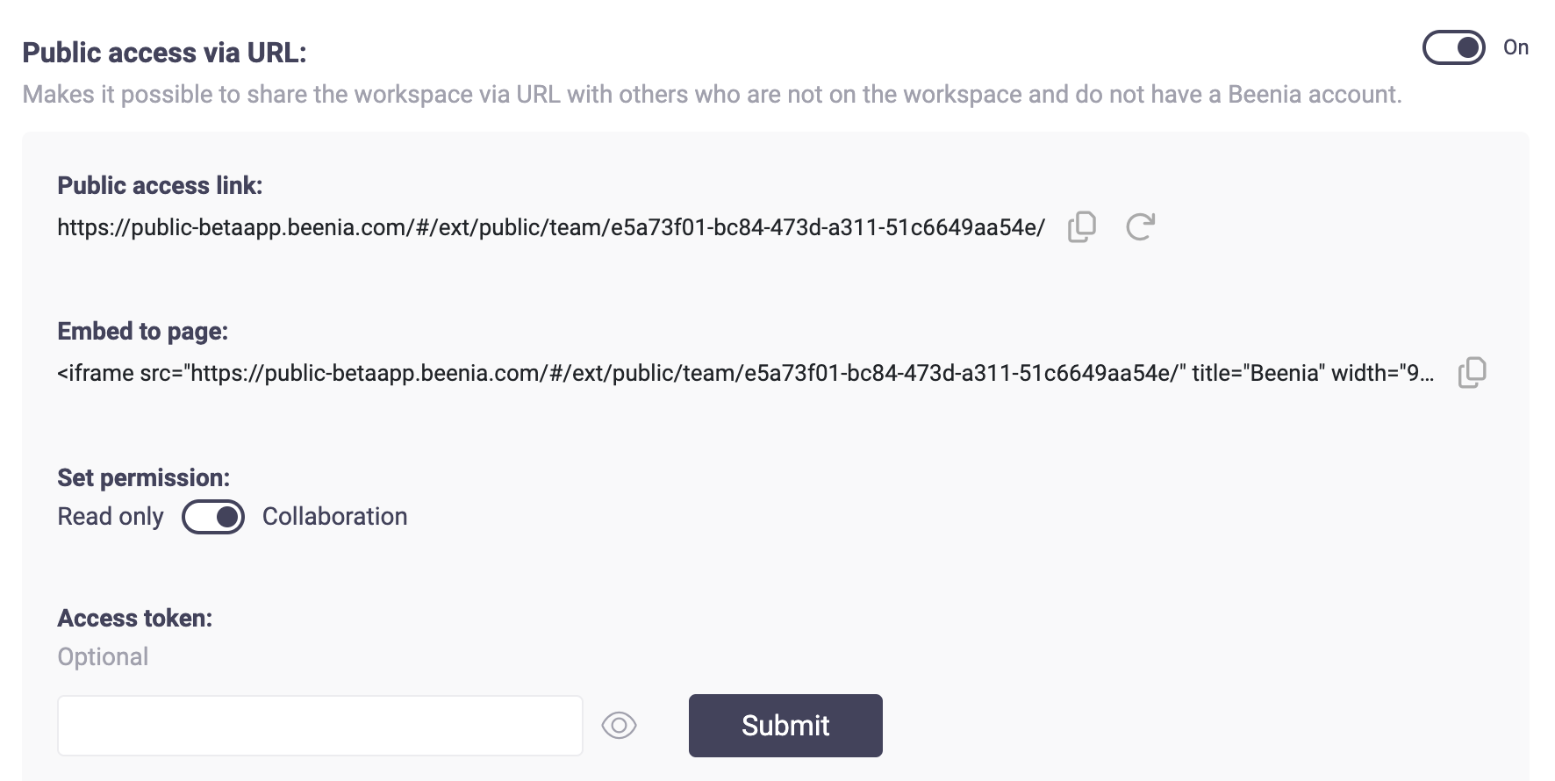
Task: Select the "Collaboration" permission label
Action: 334,517
